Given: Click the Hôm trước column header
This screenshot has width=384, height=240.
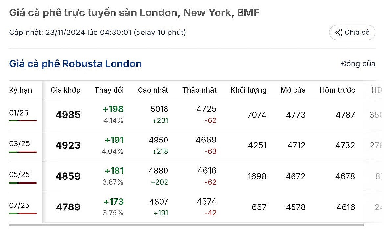Looking at the screenshot, I should point(337,90).
